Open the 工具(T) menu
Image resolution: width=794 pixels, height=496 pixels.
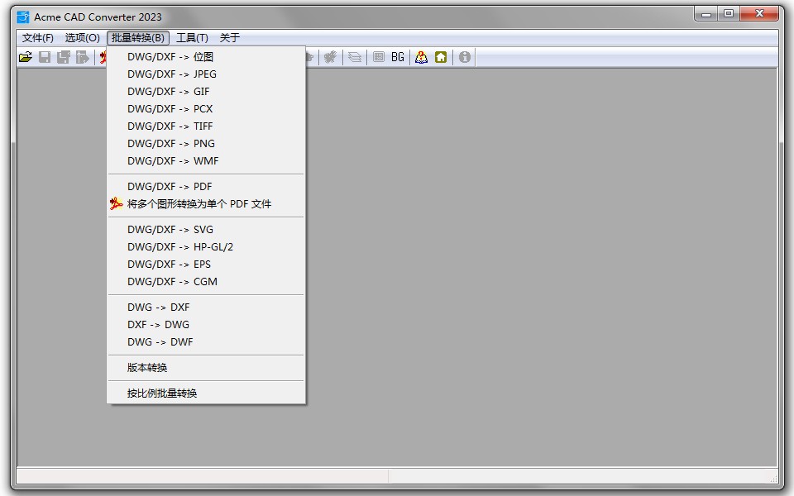pos(192,38)
